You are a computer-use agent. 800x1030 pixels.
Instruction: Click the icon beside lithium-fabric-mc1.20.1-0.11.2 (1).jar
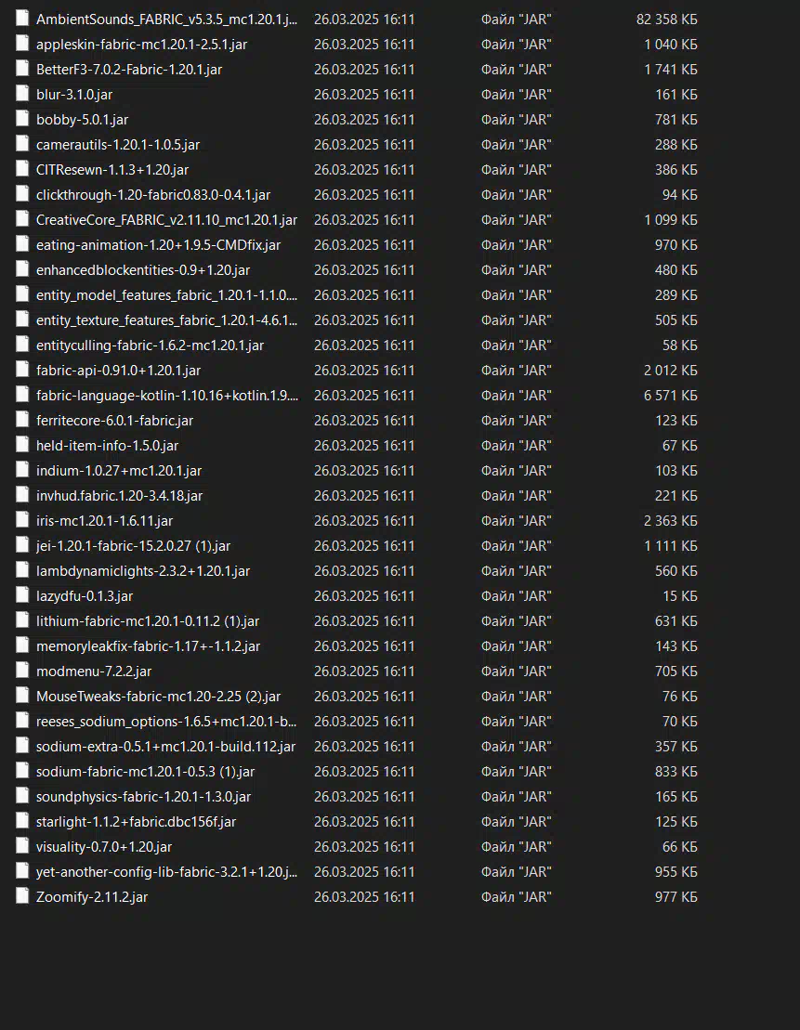tap(22, 620)
